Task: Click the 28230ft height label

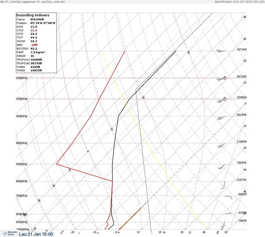Action: (x=241, y=115)
